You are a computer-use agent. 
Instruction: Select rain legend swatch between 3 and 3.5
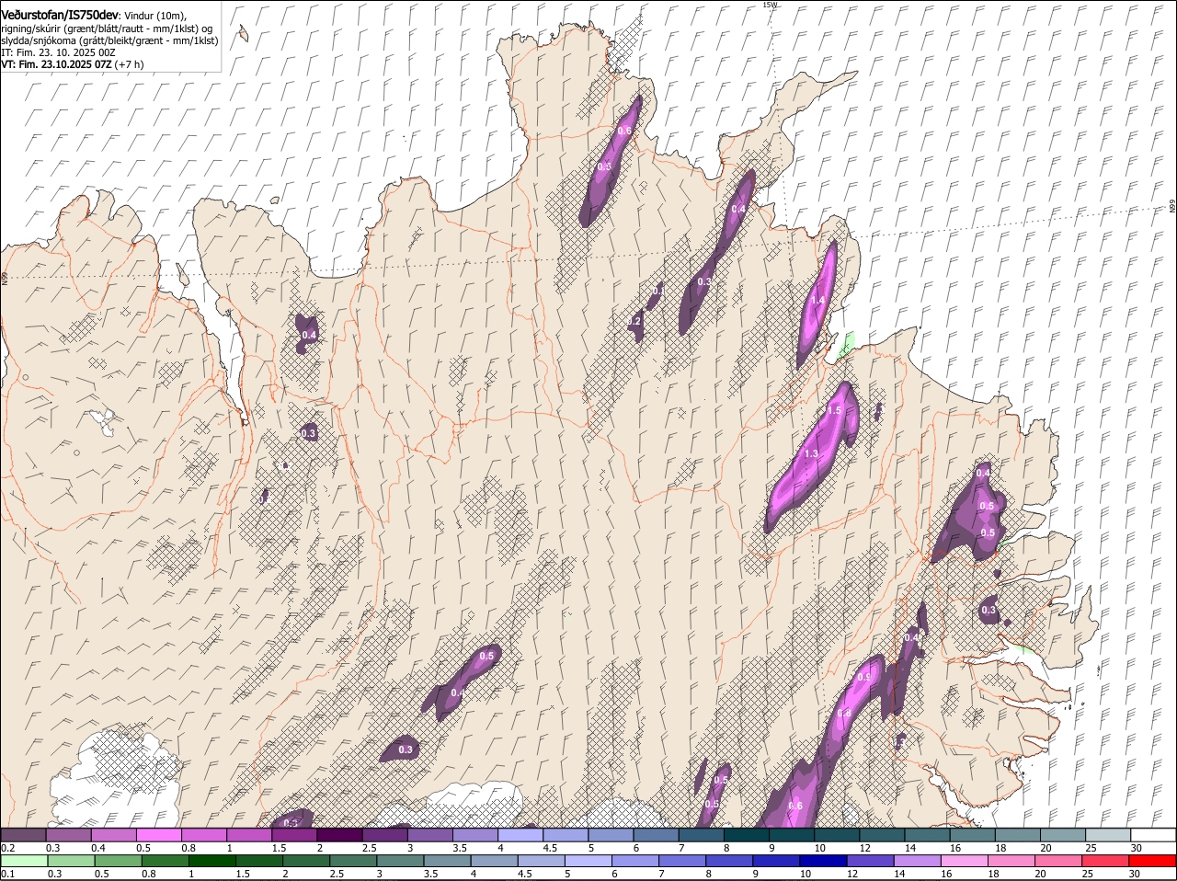(399, 861)
